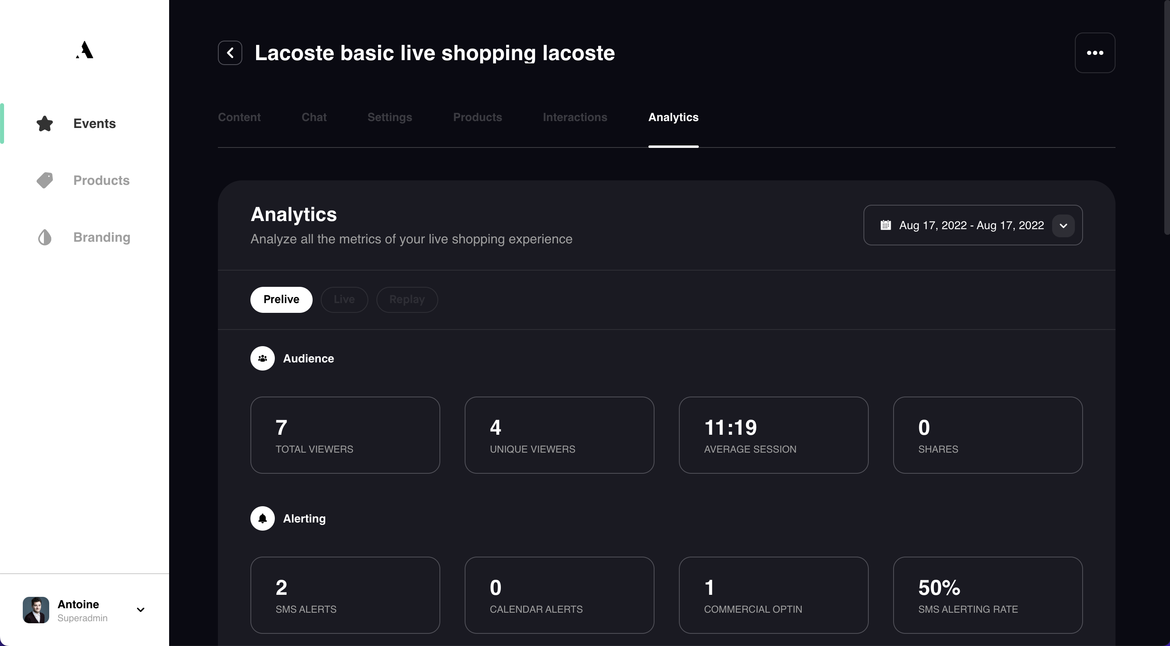Screen dimensions: 1170x646
Task: Click the Events star icon
Action: click(x=44, y=124)
